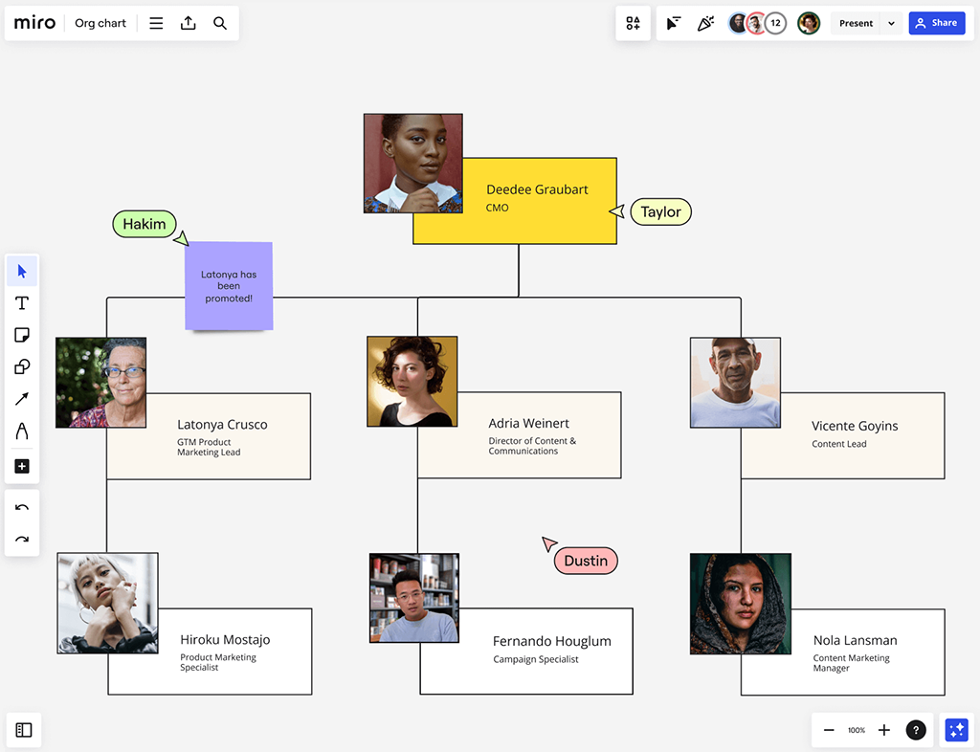The height and width of the screenshot is (752, 980).
Task: Click the Taylor cursor label
Action: [660, 211]
